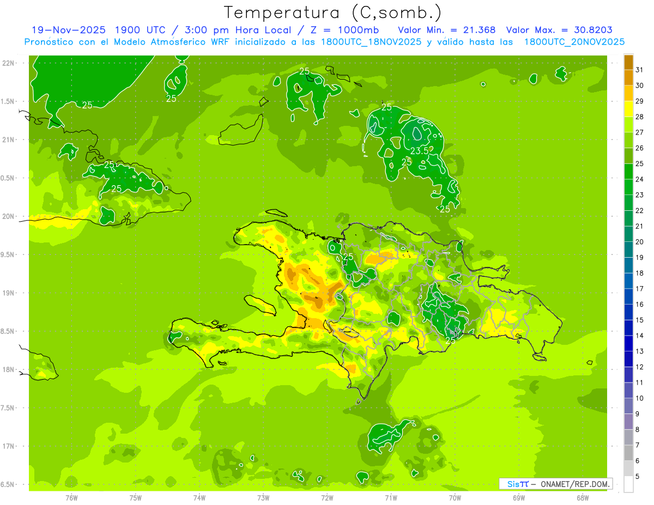Click the "23.5" contour label on map
This screenshot has width=654, height=505.
coord(419,151)
